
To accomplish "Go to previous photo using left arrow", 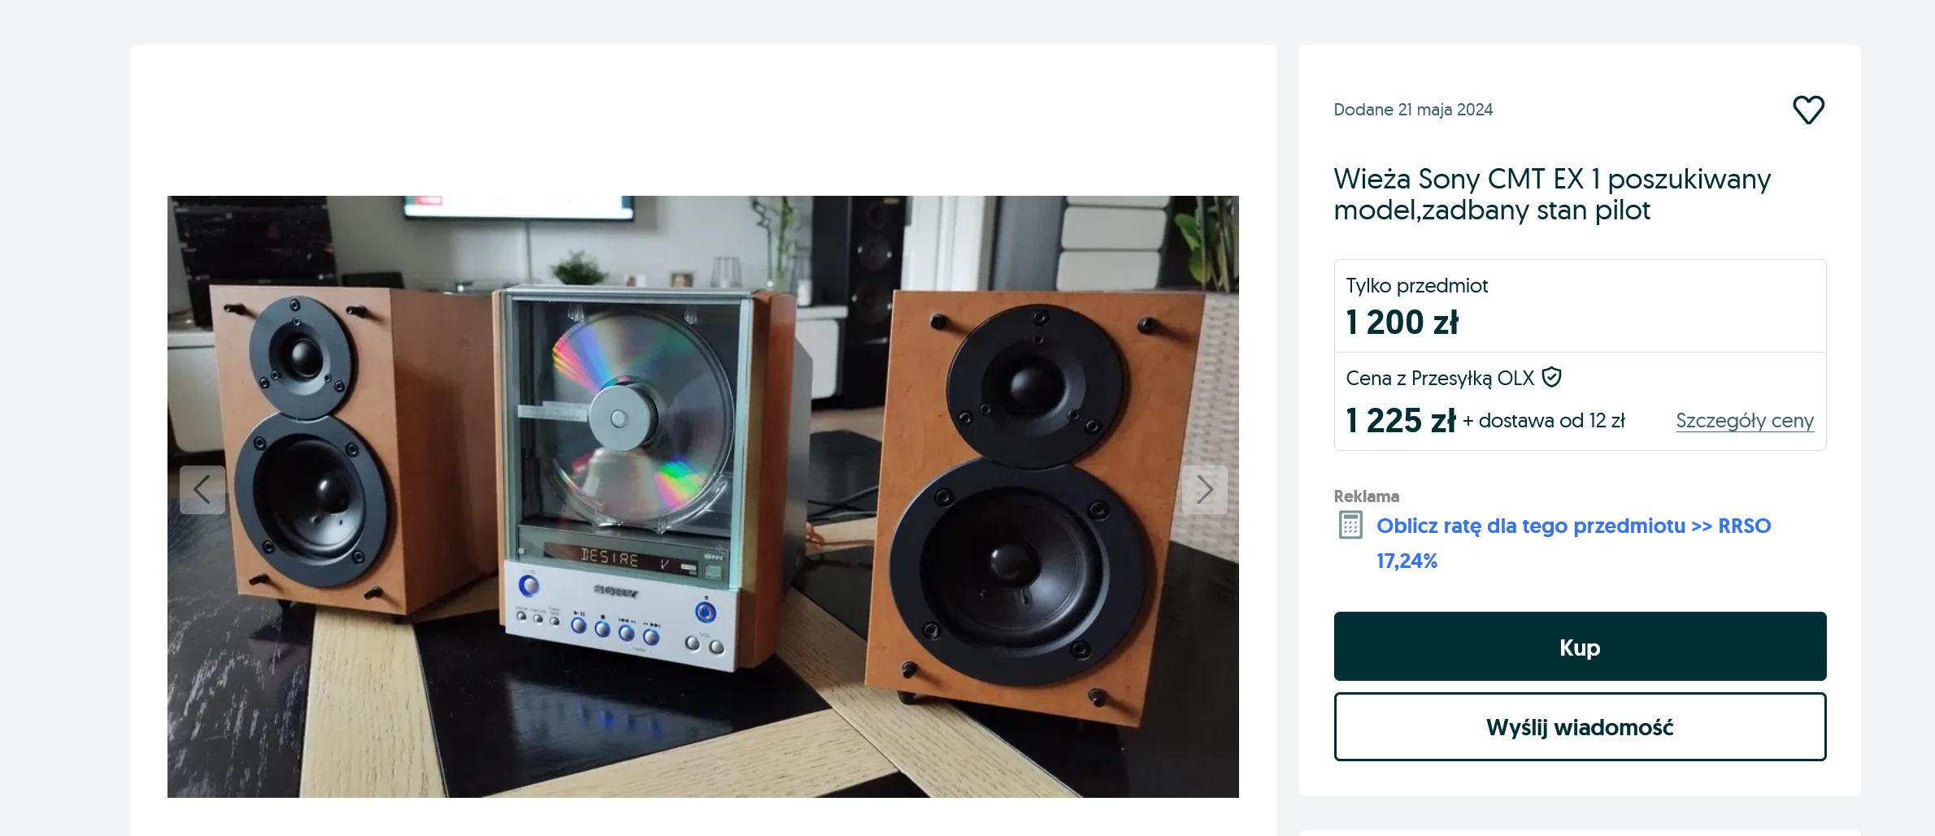I will click(x=202, y=489).
